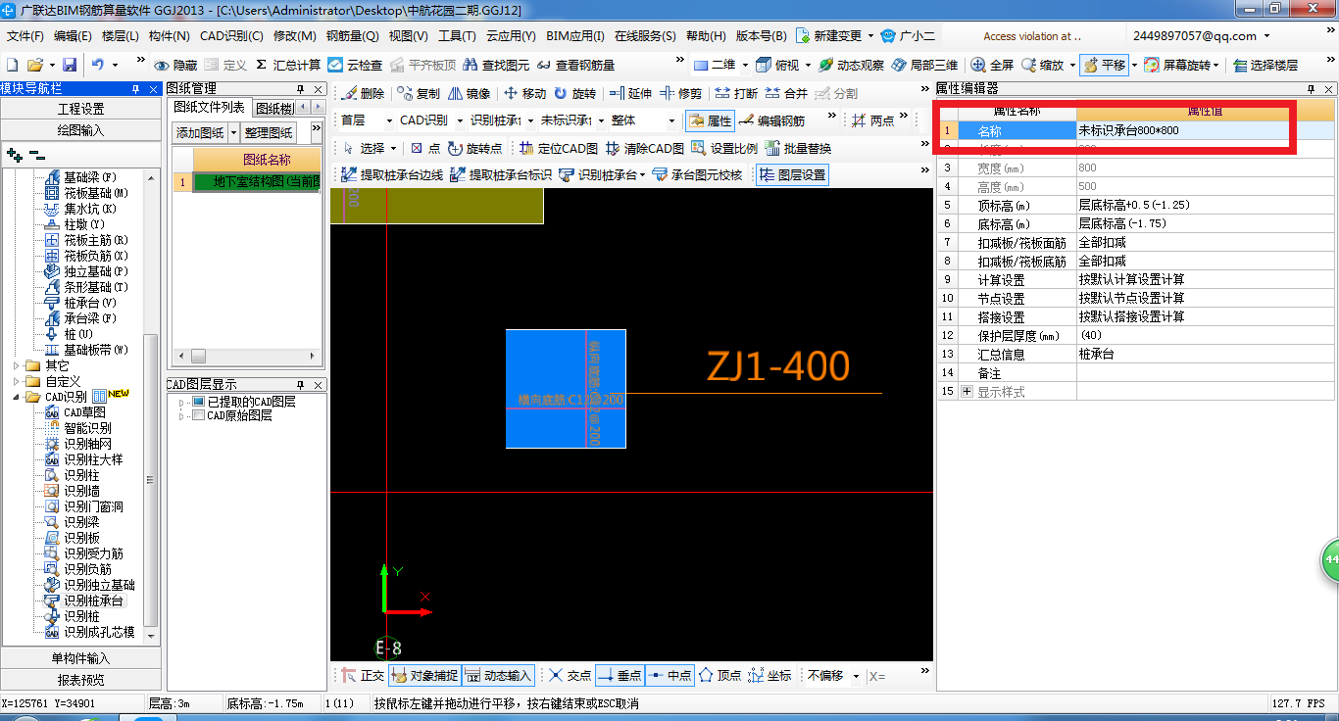Check 已提取的CAD图层 checkbox

click(x=199, y=402)
